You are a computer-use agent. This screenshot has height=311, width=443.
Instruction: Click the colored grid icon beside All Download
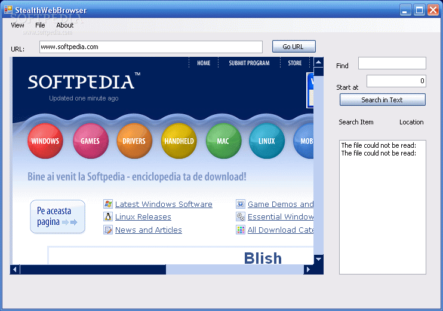(241, 230)
